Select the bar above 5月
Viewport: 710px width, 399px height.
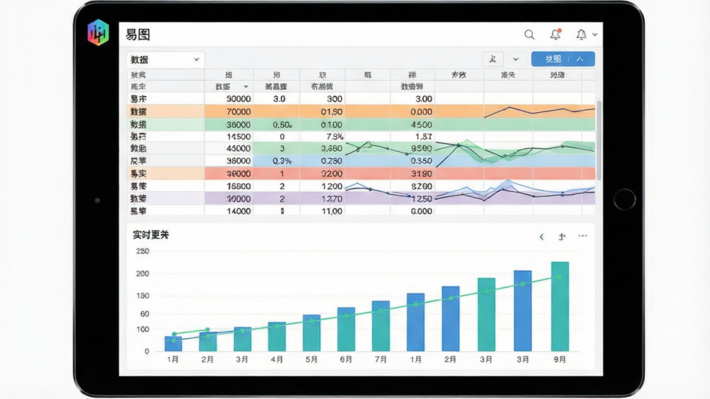coord(311,333)
